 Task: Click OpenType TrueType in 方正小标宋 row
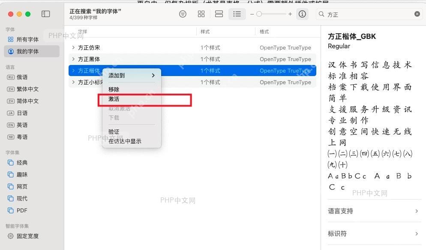[285, 82]
